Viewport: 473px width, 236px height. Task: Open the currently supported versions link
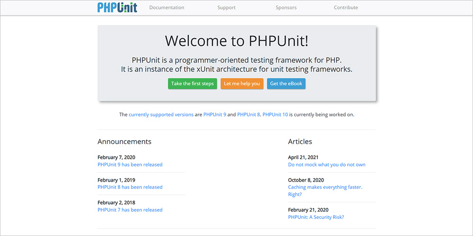coord(161,114)
